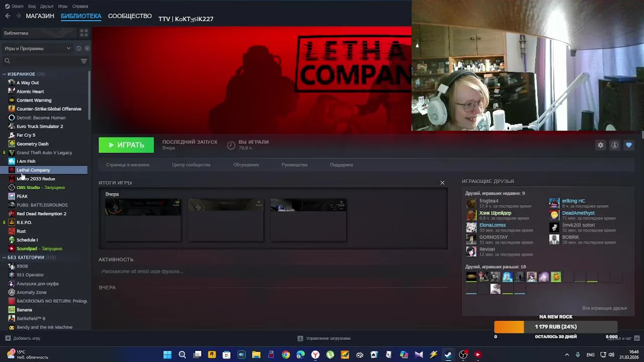The height and width of the screenshot is (362, 644).
Task: Click Добавить игру button
Action: pyautogui.click(x=23, y=338)
